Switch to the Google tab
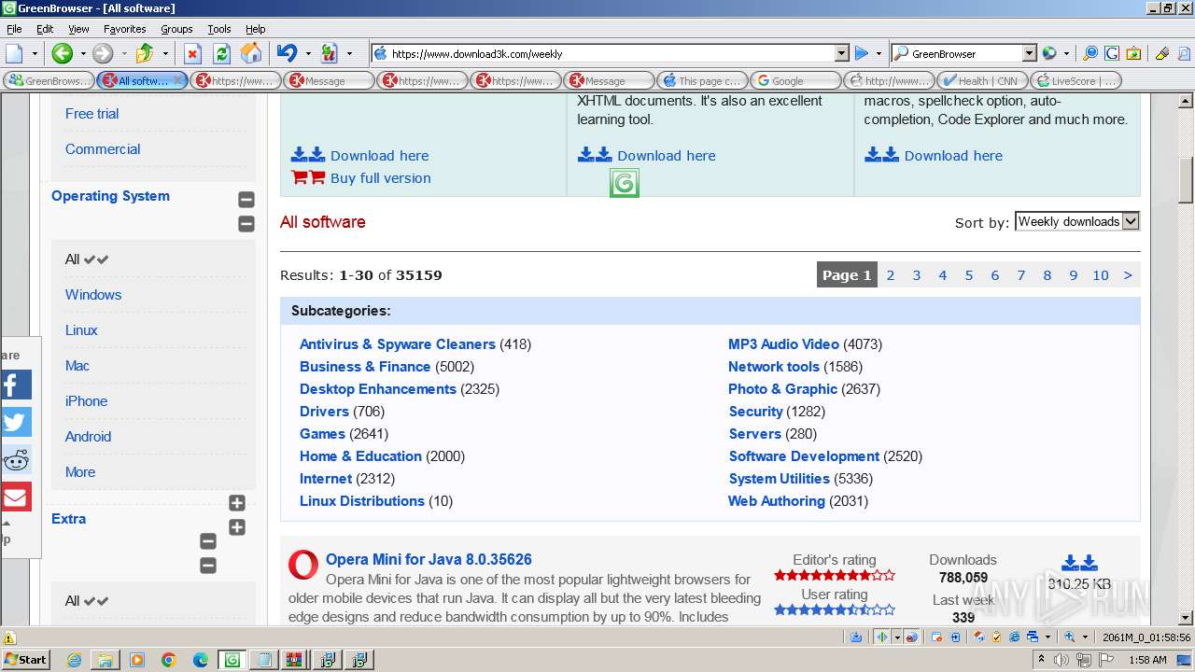 pyautogui.click(x=795, y=80)
